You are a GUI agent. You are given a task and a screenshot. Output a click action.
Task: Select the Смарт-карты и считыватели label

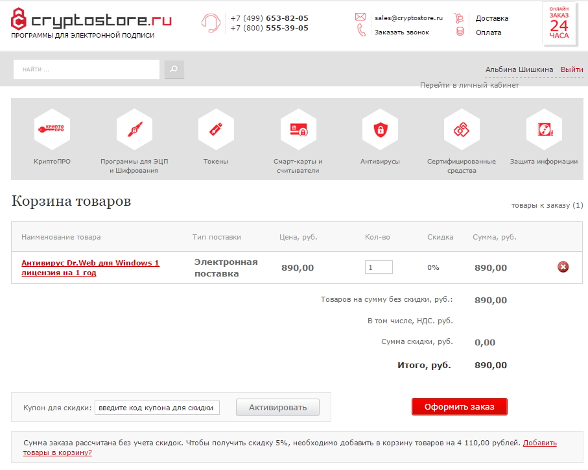point(298,166)
